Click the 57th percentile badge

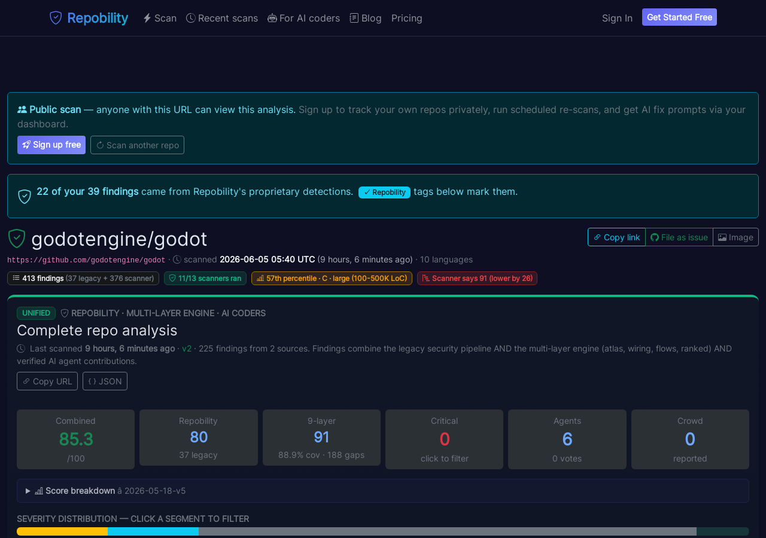pos(332,278)
